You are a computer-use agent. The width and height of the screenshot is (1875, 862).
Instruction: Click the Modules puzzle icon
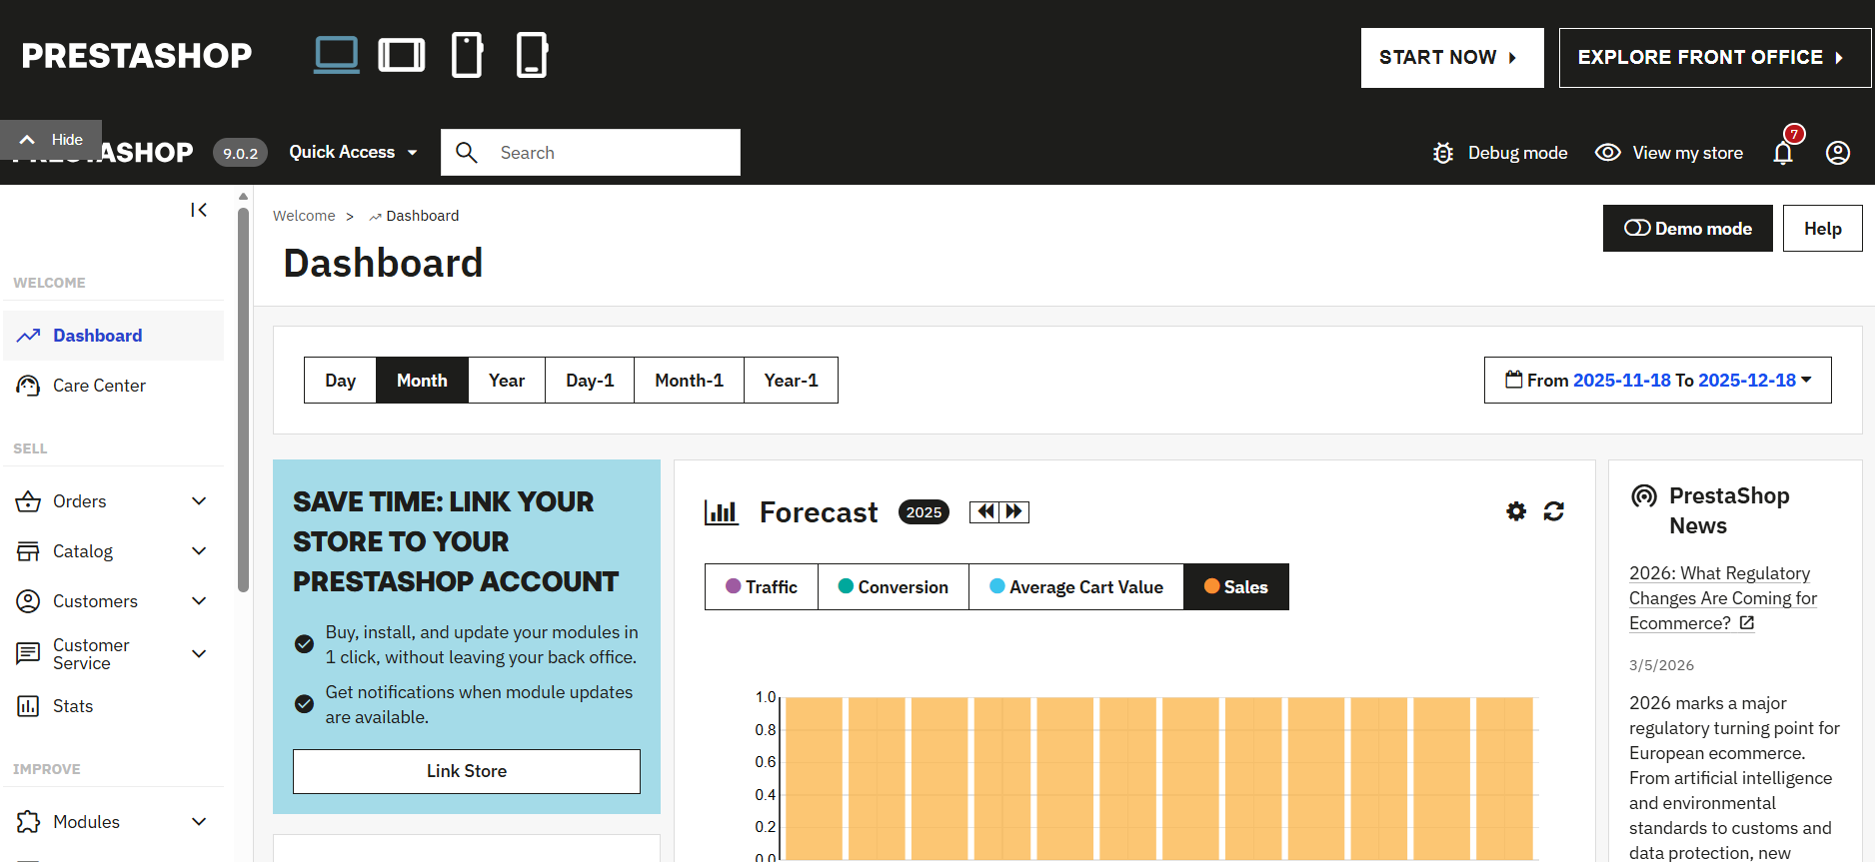[28, 822]
